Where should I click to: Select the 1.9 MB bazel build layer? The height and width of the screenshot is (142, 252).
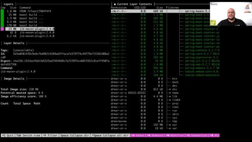tap(25, 18)
